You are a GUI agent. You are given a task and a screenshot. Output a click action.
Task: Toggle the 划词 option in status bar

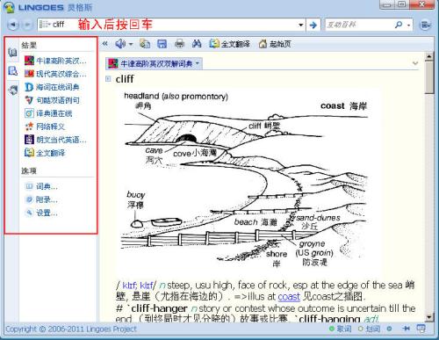pos(369,329)
